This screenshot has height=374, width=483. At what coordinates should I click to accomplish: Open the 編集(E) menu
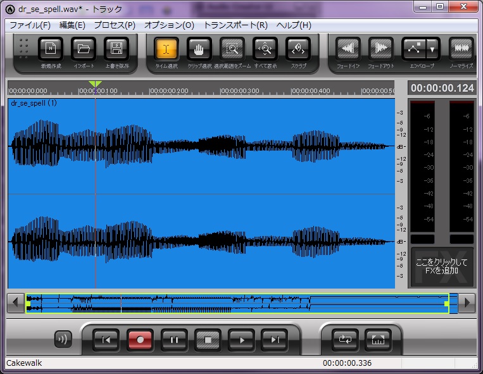pyautogui.click(x=72, y=25)
